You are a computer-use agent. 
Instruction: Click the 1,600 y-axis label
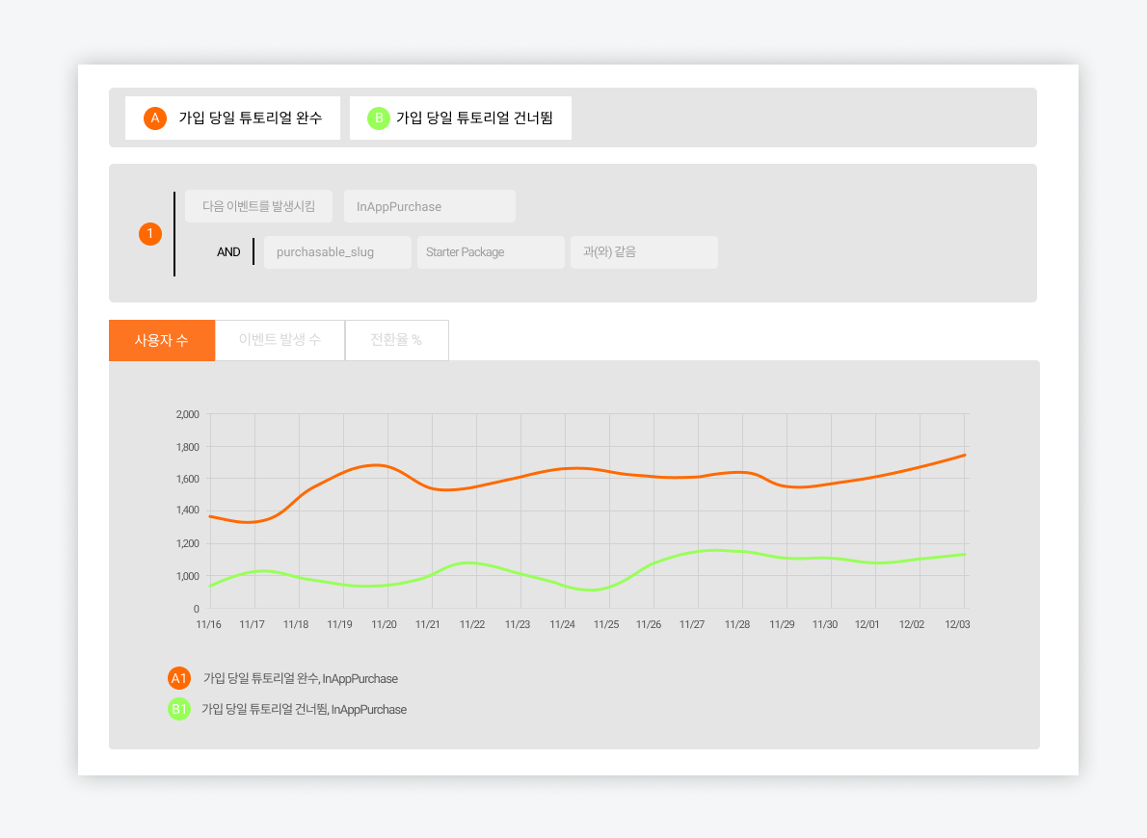click(x=187, y=479)
